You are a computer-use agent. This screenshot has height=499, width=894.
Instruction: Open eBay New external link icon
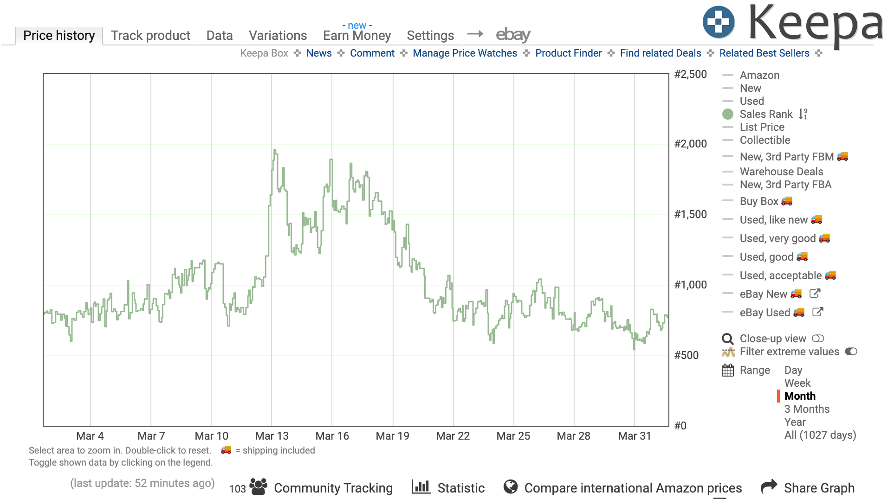[815, 294]
